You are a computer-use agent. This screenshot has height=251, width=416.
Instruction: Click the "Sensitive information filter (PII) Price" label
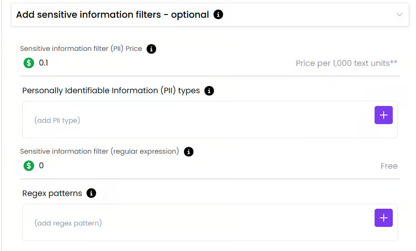[x=81, y=49]
